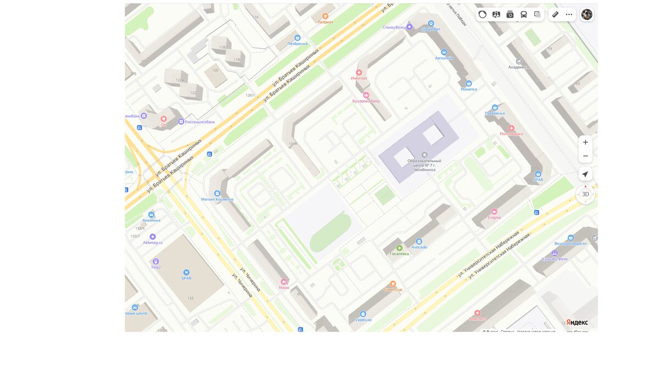
Task: Toggle 3D map tilt mode
Action: pyautogui.click(x=585, y=195)
